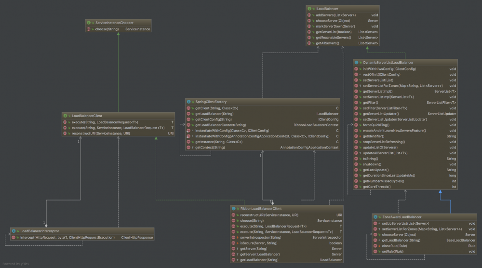Select getFilter() method
Image resolution: width=482 pixels, height=268 pixels.
click(x=405, y=103)
